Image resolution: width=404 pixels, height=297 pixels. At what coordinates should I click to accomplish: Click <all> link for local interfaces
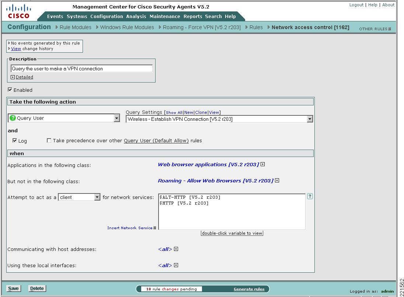pyautogui.click(x=165, y=265)
